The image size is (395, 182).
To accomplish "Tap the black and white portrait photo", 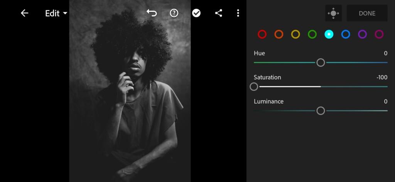I will pos(130,91).
